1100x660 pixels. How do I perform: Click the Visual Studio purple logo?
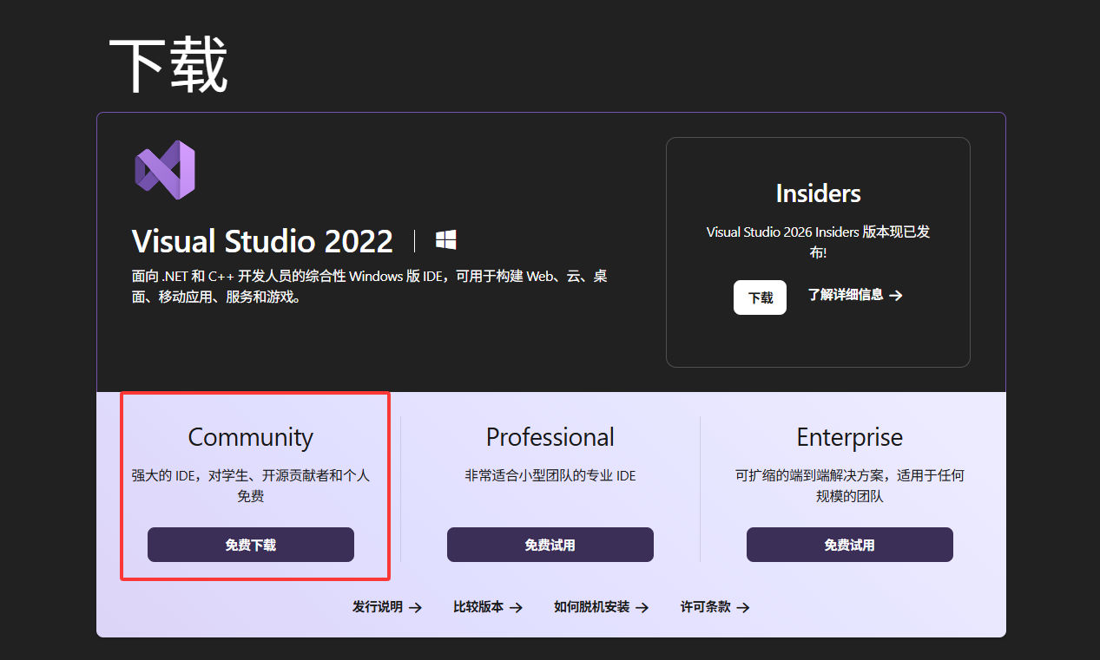point(165,170)
